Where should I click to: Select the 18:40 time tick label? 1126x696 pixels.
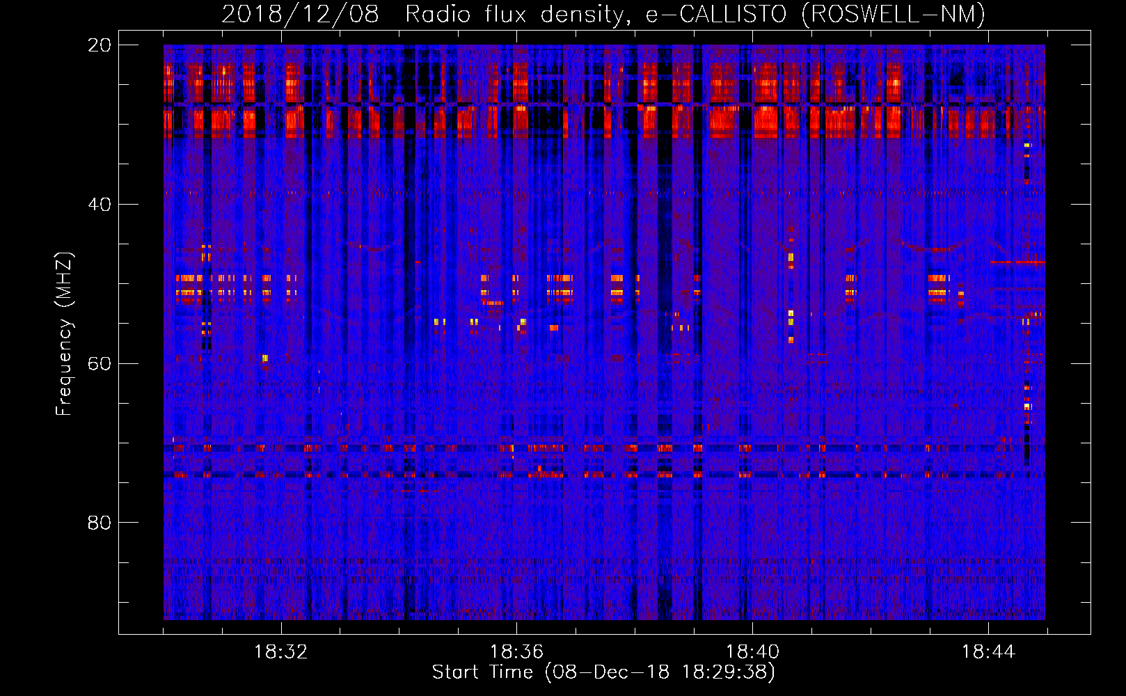752,652
